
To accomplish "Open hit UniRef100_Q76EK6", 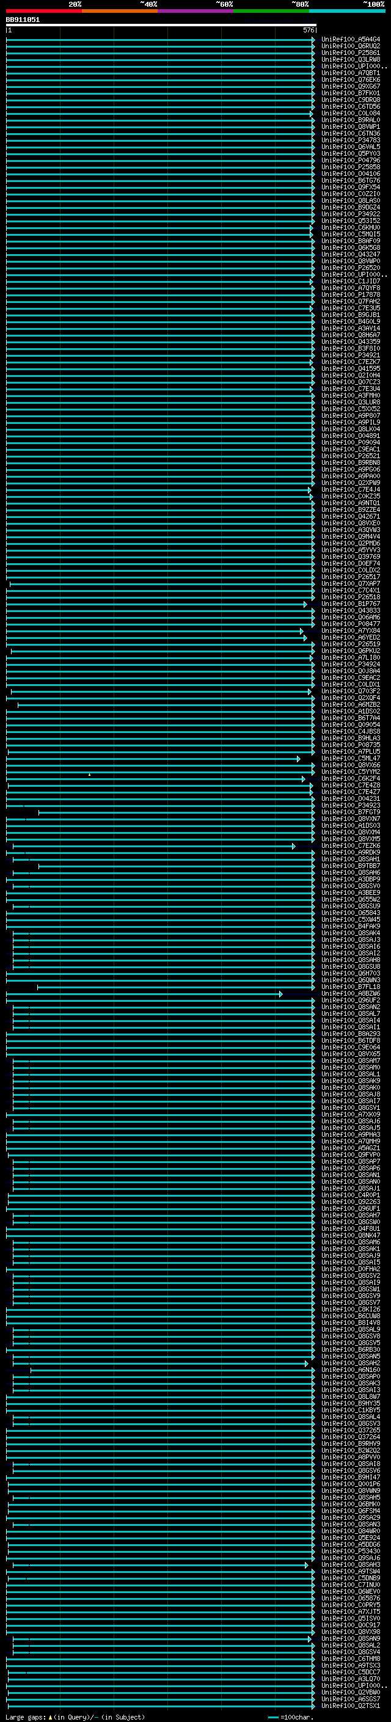I will [350, 79].
